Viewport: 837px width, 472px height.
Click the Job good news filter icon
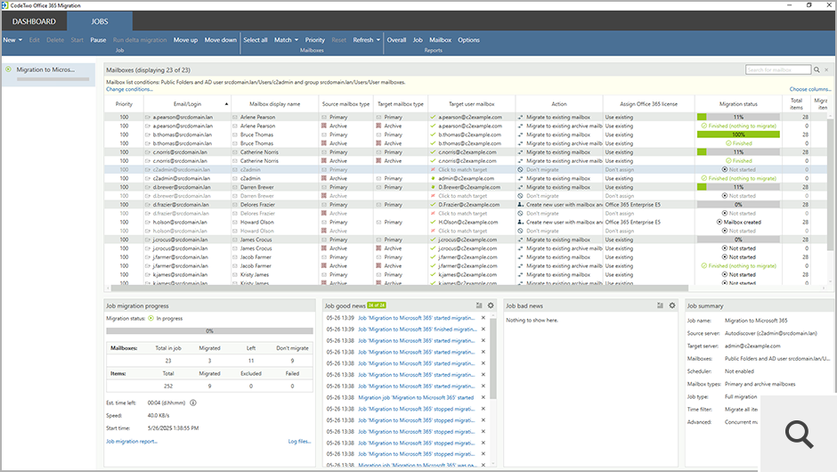pos(479,305)
